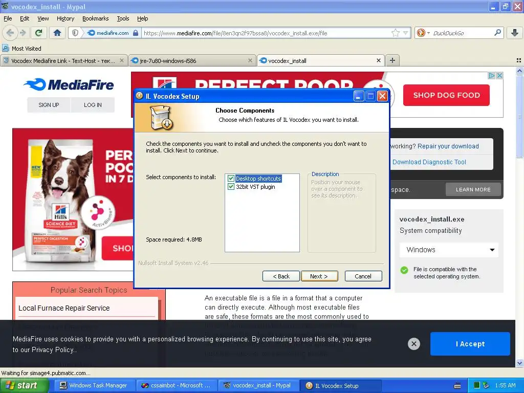The width and height of the screenshot is (524, 393).
Task: Click the page scrollbar up arrow
Action: [519, 71]
